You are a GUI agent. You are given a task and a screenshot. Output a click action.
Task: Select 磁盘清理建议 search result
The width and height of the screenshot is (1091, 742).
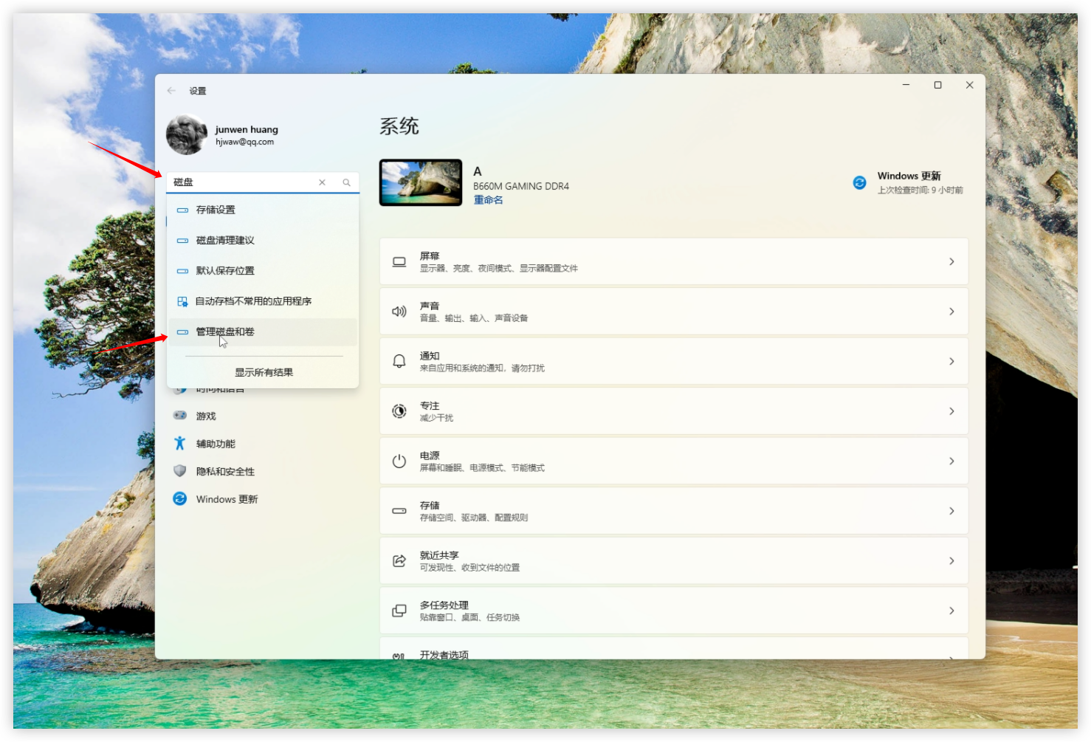click(225, 241)
